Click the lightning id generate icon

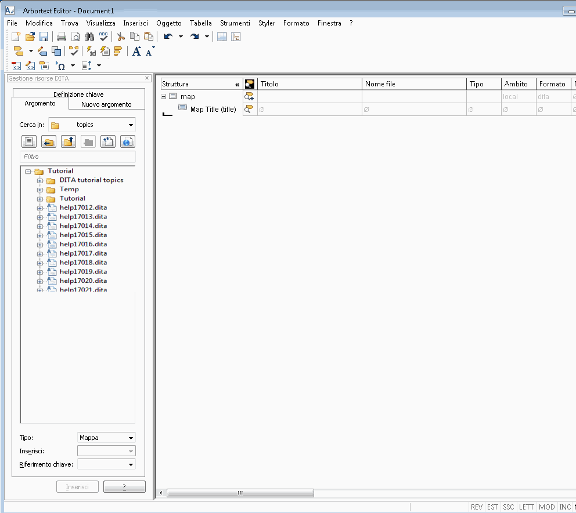point(91,51)
